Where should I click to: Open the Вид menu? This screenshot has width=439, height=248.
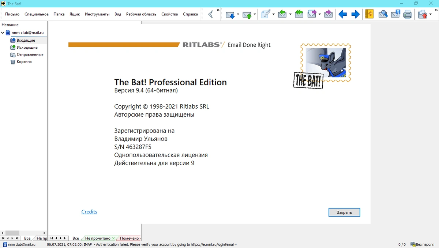[118, 14]
